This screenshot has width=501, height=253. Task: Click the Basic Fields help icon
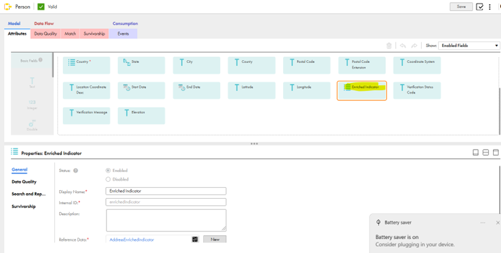point(41,60)
